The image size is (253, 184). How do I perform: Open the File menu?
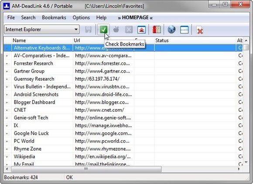click(11, 17)
